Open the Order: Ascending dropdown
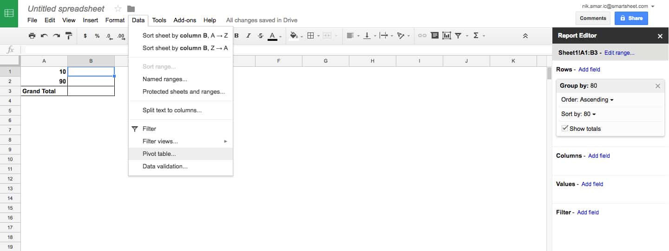Viewport: 669px width, 251px height. (587, 100)
